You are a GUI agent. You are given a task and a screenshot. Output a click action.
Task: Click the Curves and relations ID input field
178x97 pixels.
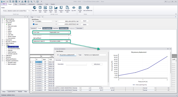coord(68,55)
